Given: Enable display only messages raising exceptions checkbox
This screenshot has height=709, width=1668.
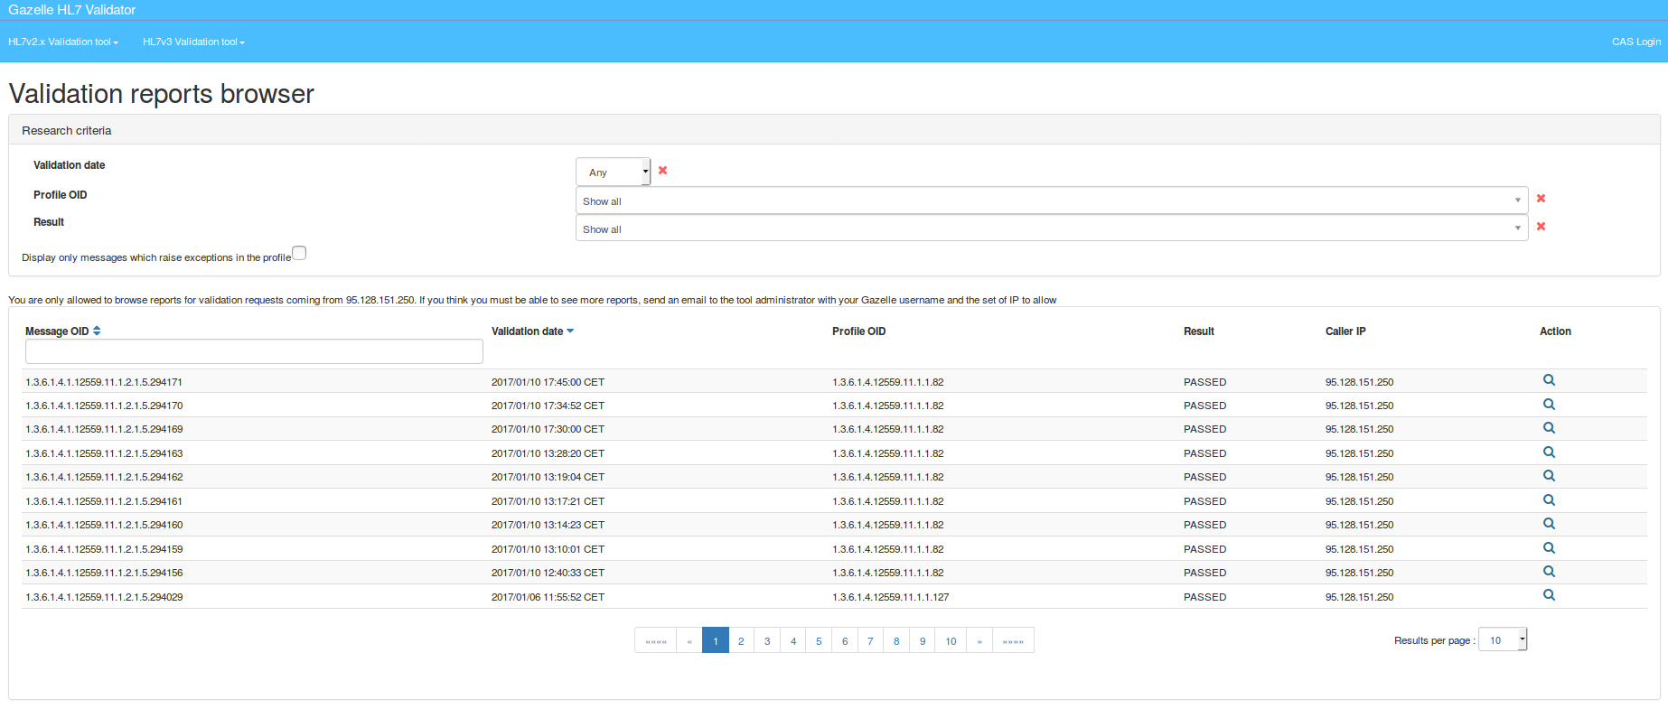Looking at the screenshot, I should click(299, 253).
